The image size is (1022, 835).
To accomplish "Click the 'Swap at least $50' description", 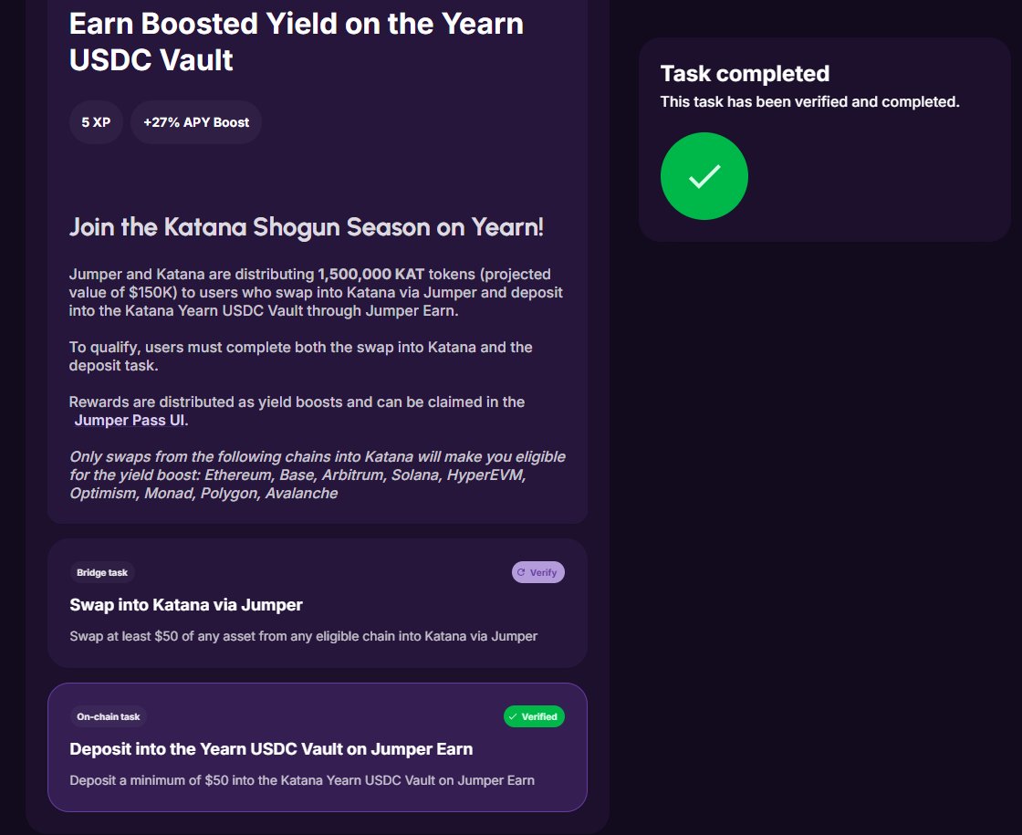I will tap(303, 636).
